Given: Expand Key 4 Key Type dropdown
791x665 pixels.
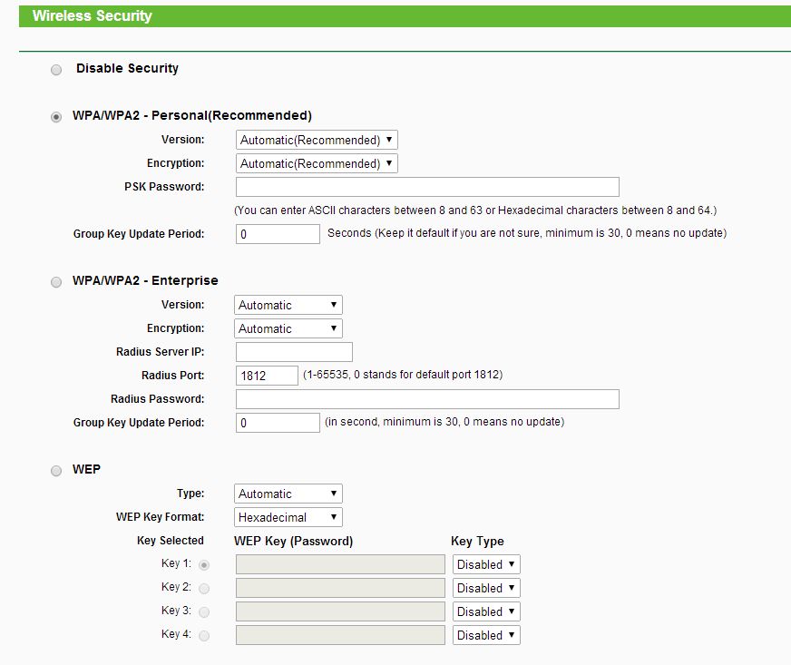Looking at the screenshot, I should click(486, 635).
